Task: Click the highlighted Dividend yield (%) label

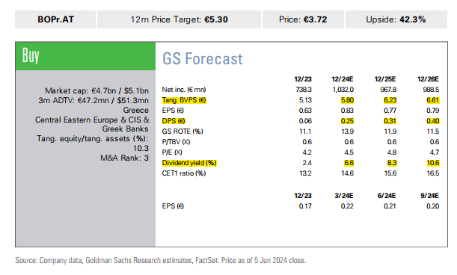Action: coord(189,163)
